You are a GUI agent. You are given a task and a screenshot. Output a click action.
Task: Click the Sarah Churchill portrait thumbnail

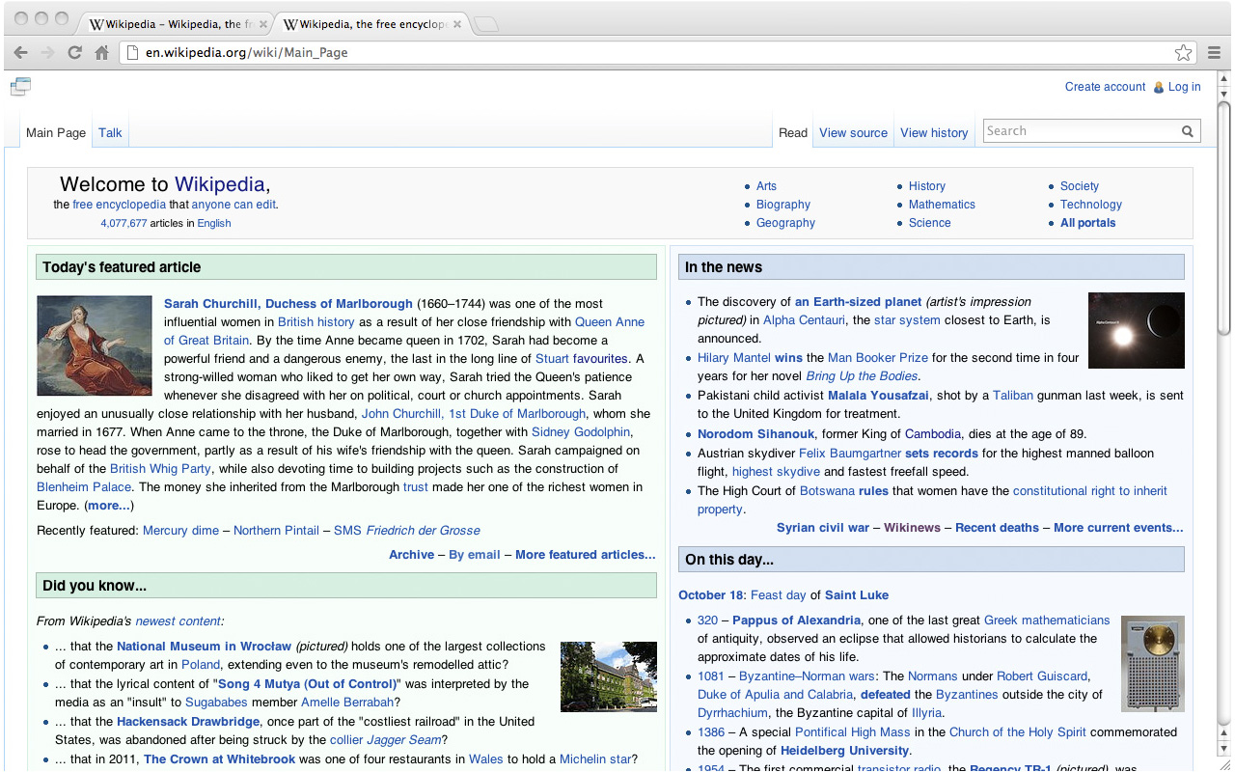[x=95, y=345]
